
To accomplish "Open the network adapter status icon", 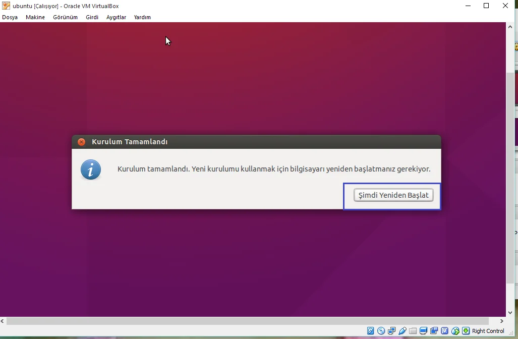I will tap(392, 331).
